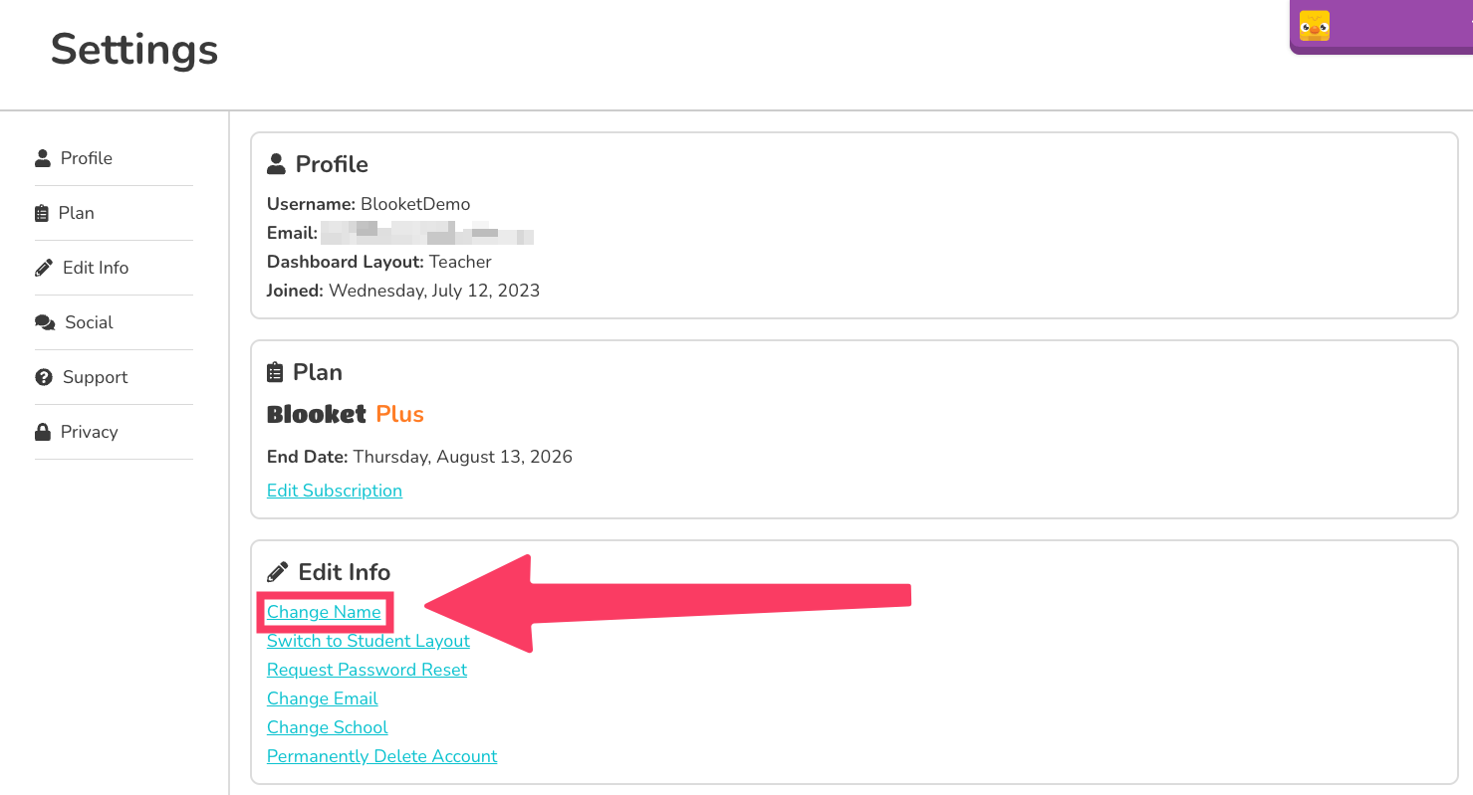The height and width of the screenshot is (795, 1473).
Task: Click the padlock icon beside Privacy
Action: [42, 432]
